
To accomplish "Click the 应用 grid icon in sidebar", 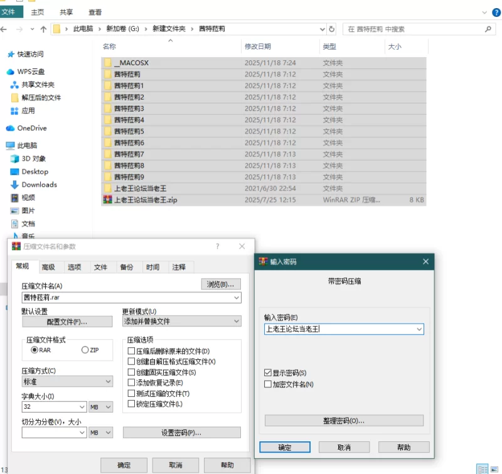I will (x=14, y=111).
